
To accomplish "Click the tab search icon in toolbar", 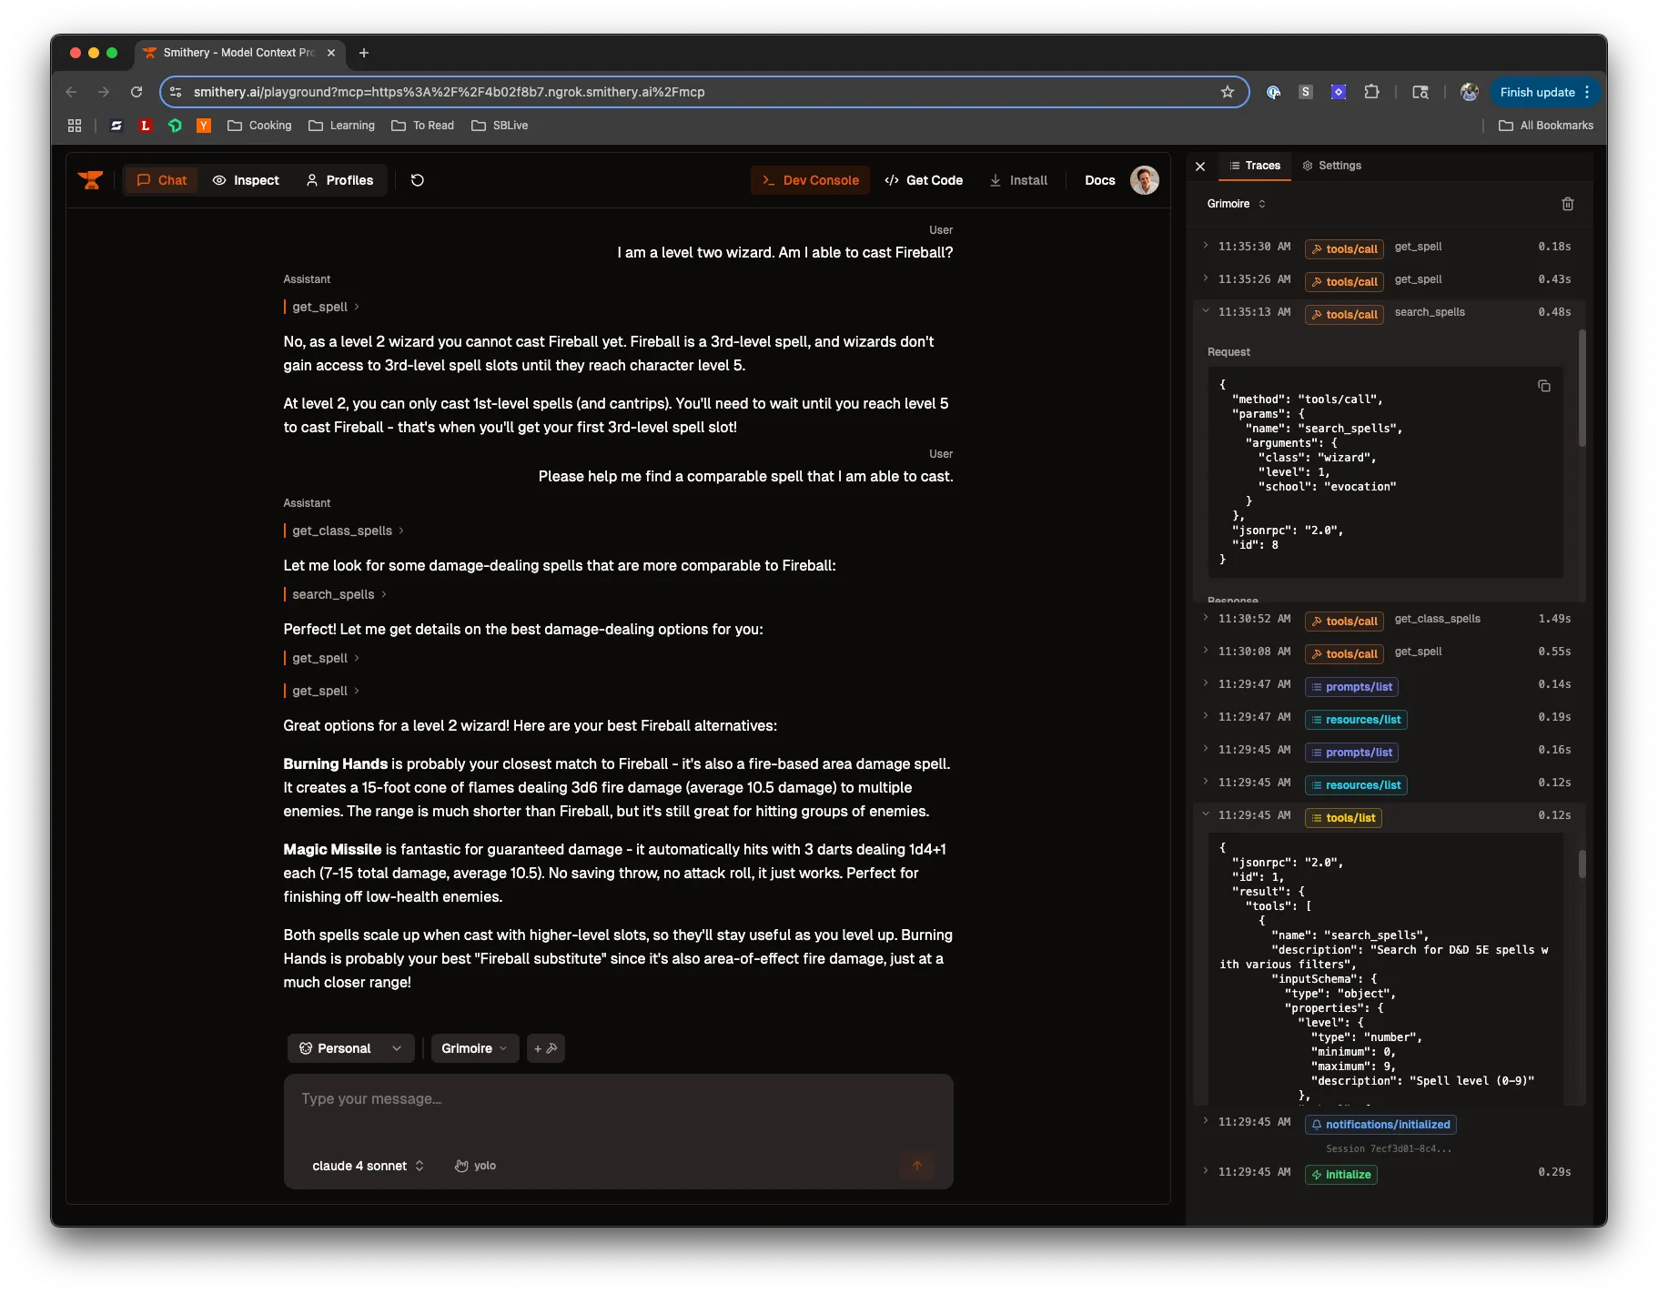I will pyautogui.click(x=1420, y=92).
